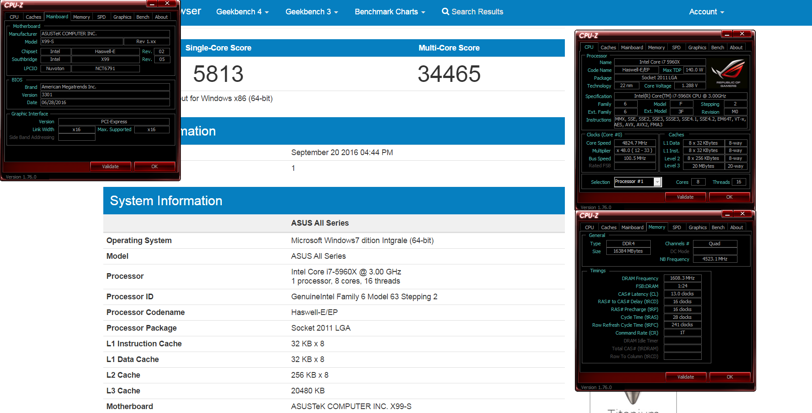The width and height of the screenshot is (812, 413).
Task: Select Mainboard tab in CPU tab CPU-Z window
Action: pos(632,47)
